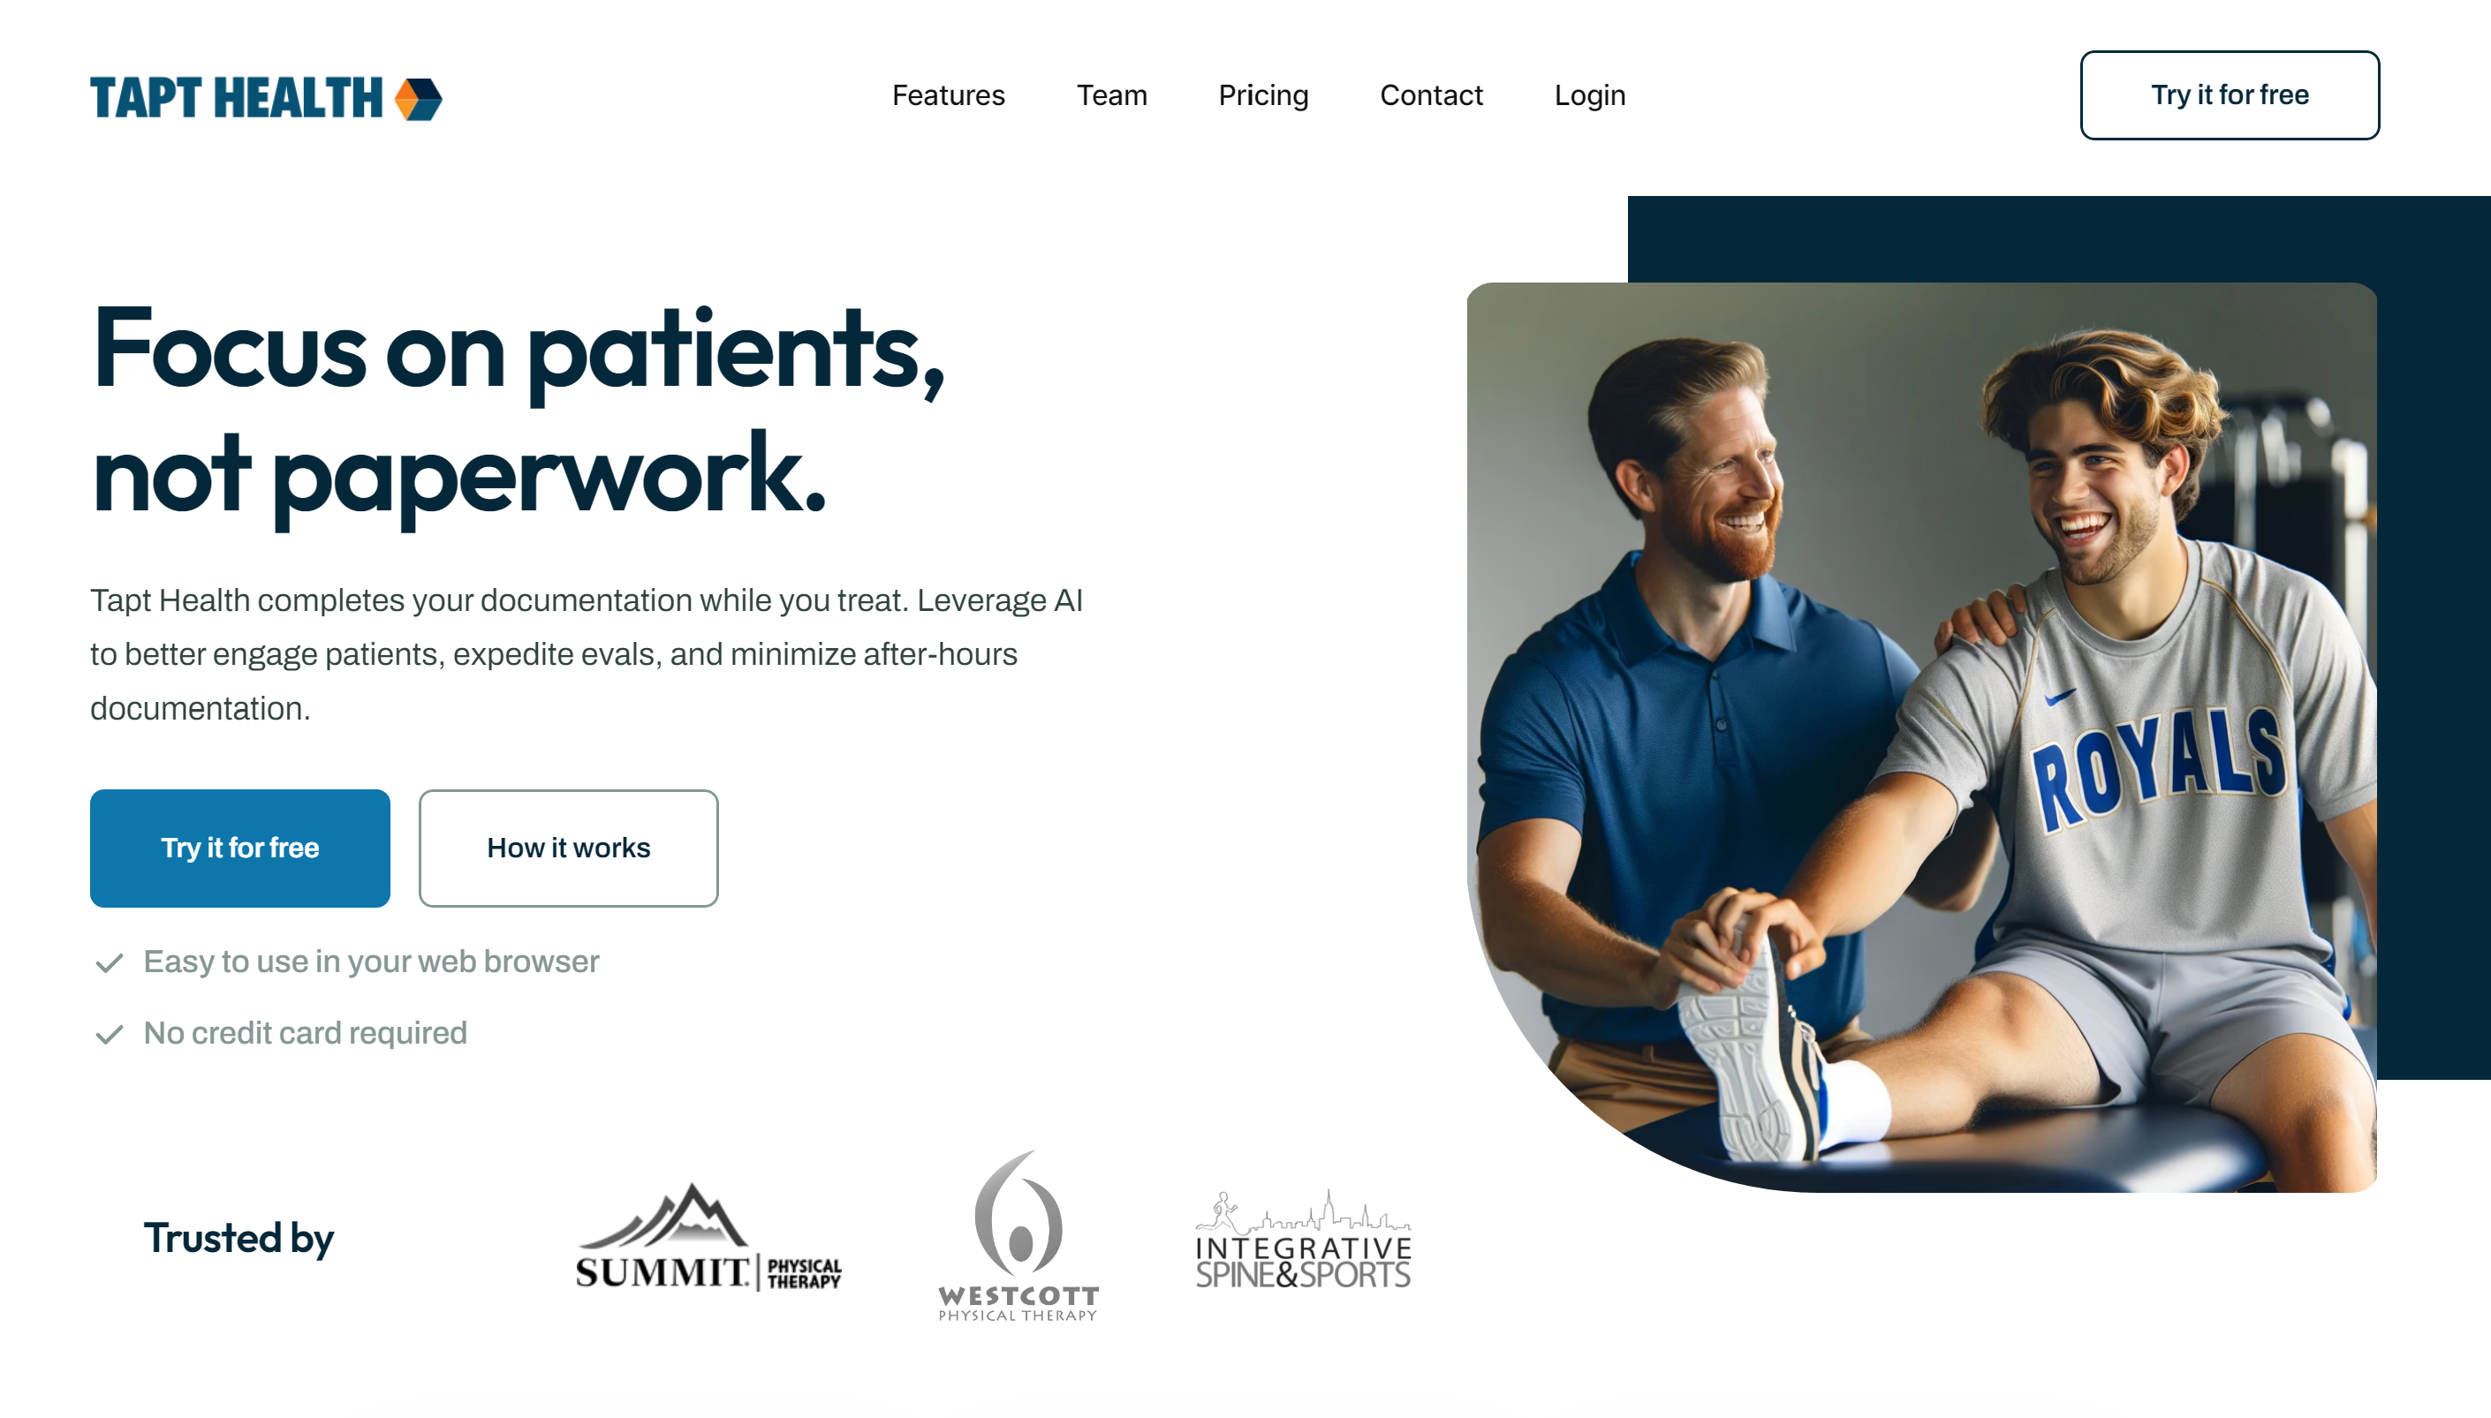Click the Pricing navigation link

[1262, 95]
